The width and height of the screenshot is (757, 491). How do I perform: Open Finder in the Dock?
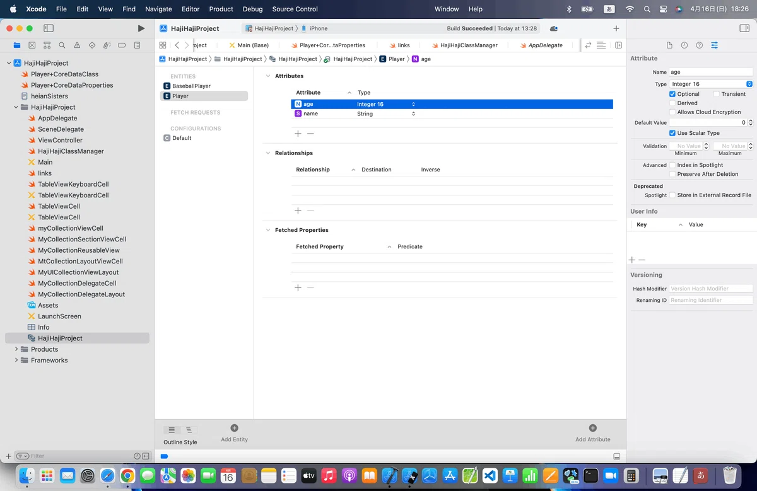(x=27, y=475)
